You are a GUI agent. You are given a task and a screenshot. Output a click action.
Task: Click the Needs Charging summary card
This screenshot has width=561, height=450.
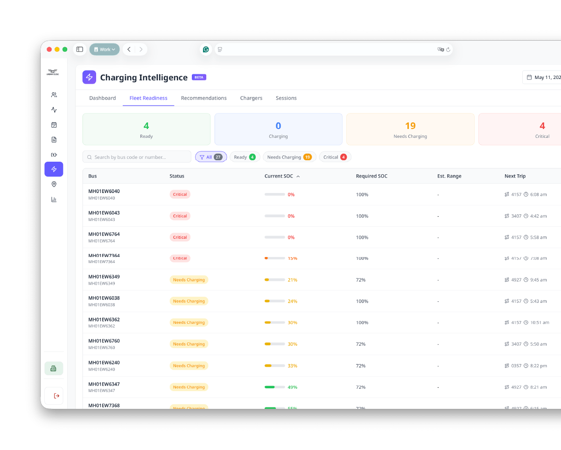pos(410,129)
